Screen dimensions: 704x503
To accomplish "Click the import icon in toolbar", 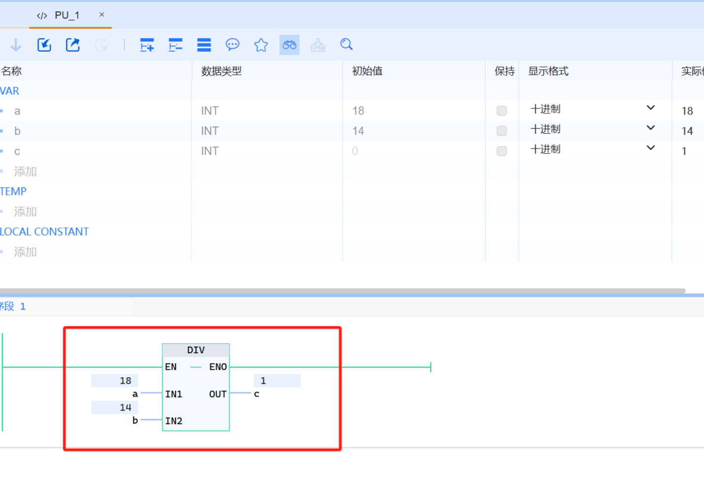I will pyautogui.click(x=44, y=45).
